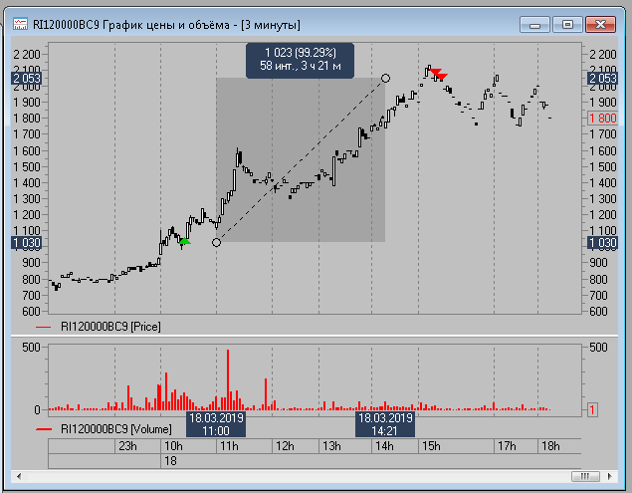Click the red line icon beside [Price]
This screenshot has width=632, height=493.
pos(44,326)
